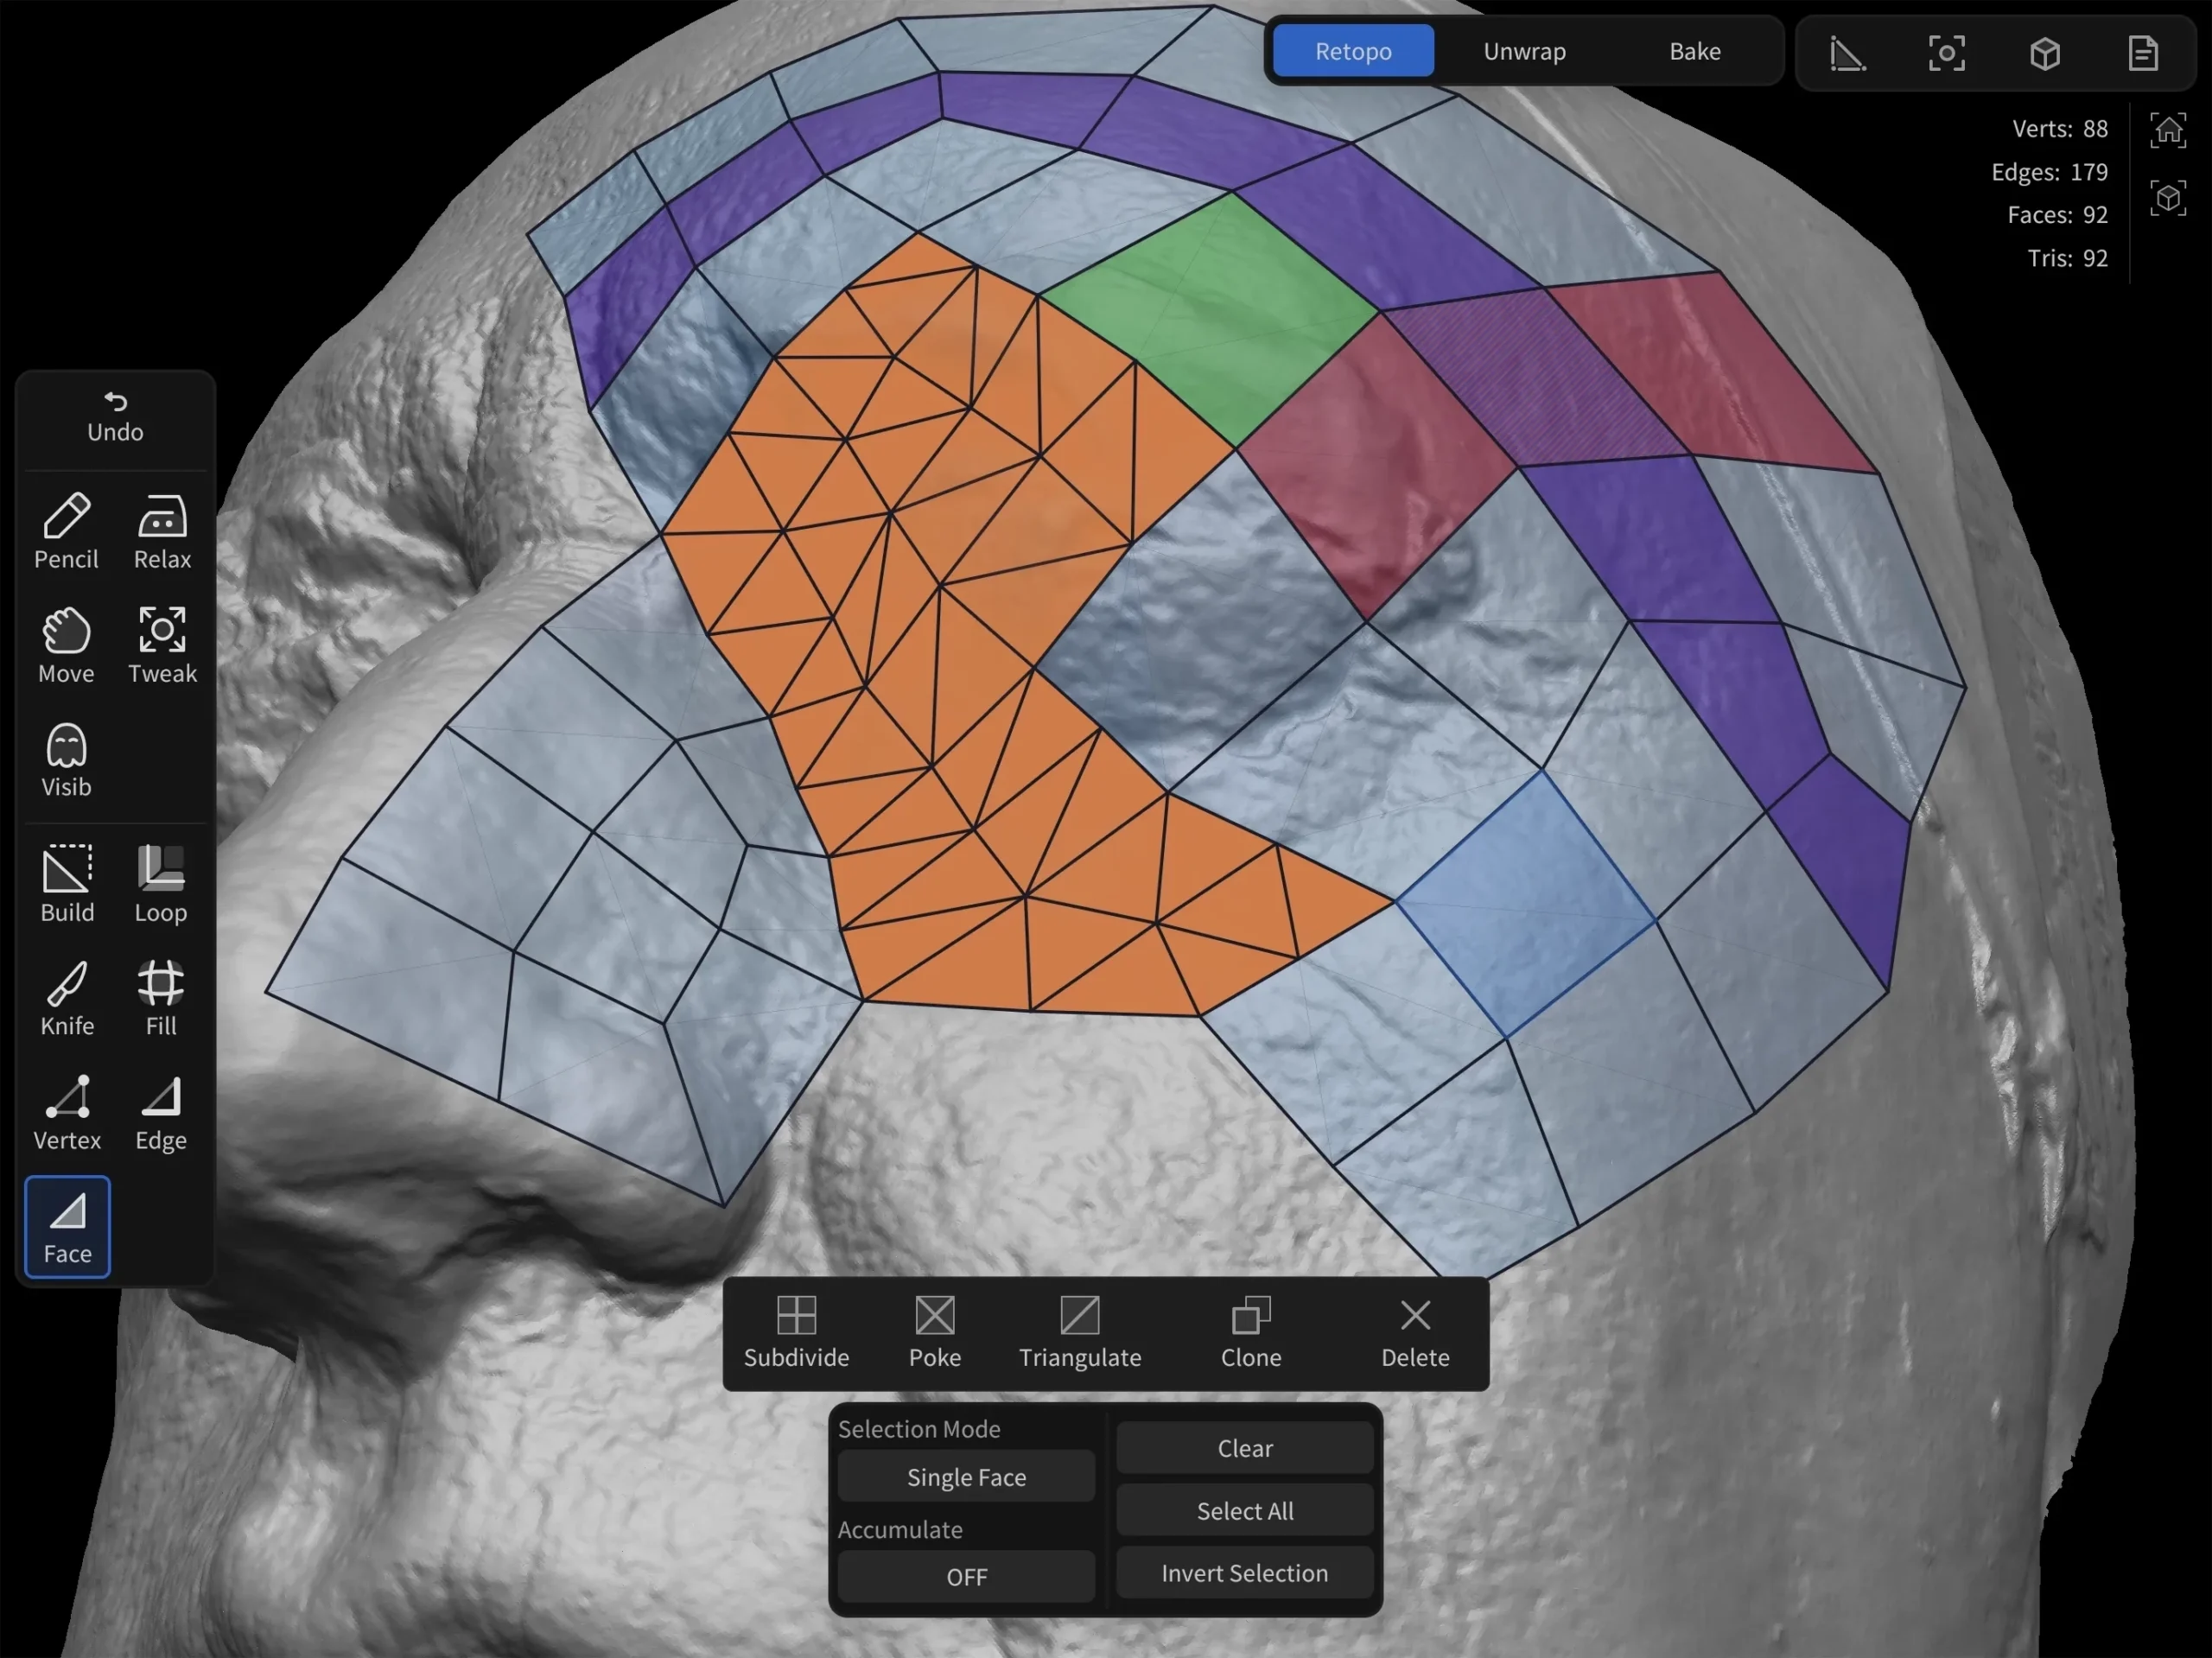
Task: Click the Tris: 92 statistic
Action: [2067, 258]
